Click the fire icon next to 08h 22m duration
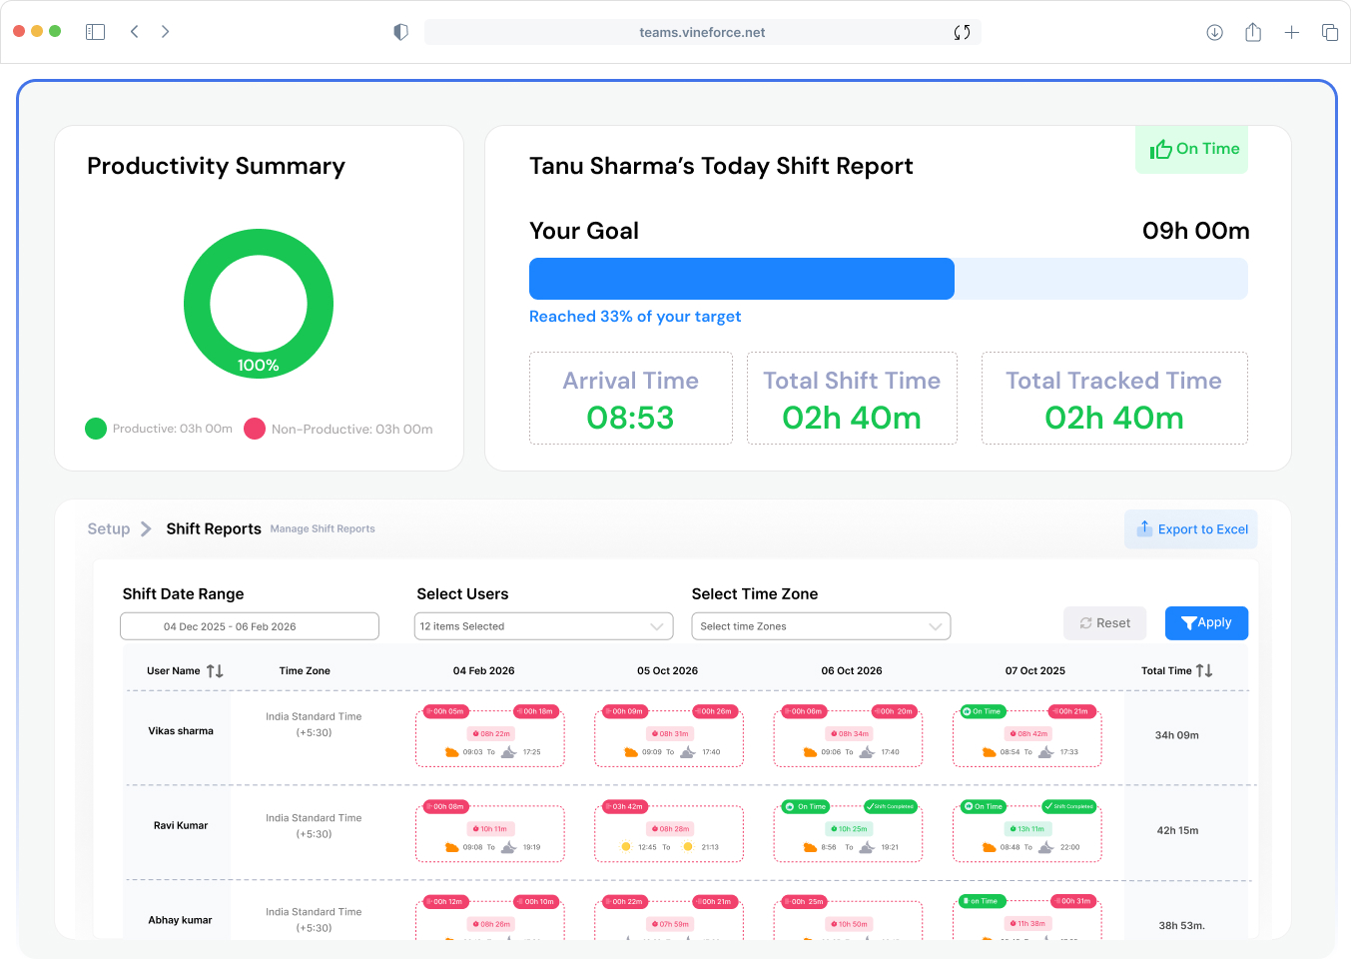The height and width of the screenshot is (977, 1351). (476, 732)
